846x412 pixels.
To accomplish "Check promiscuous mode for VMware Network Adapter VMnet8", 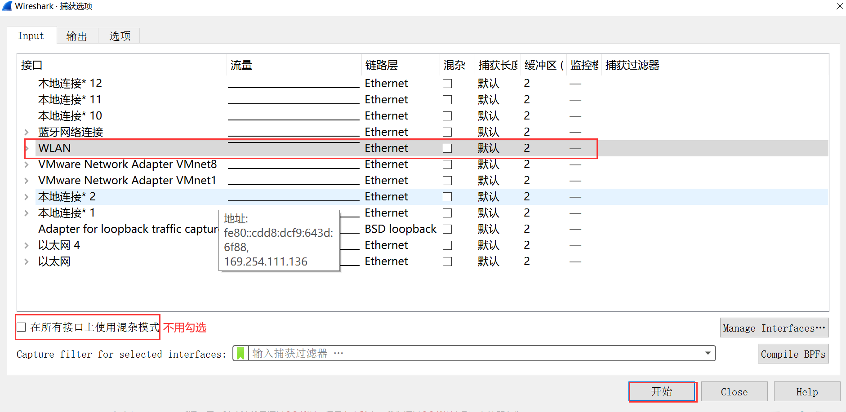I will click(447, 164).
